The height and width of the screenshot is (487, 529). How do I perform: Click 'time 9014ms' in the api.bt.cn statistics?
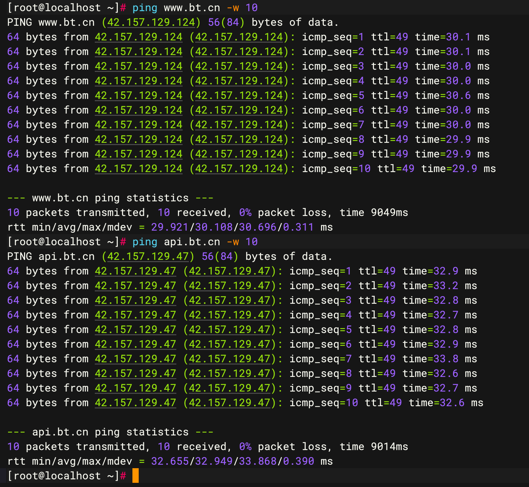click(x=374, y=447)
